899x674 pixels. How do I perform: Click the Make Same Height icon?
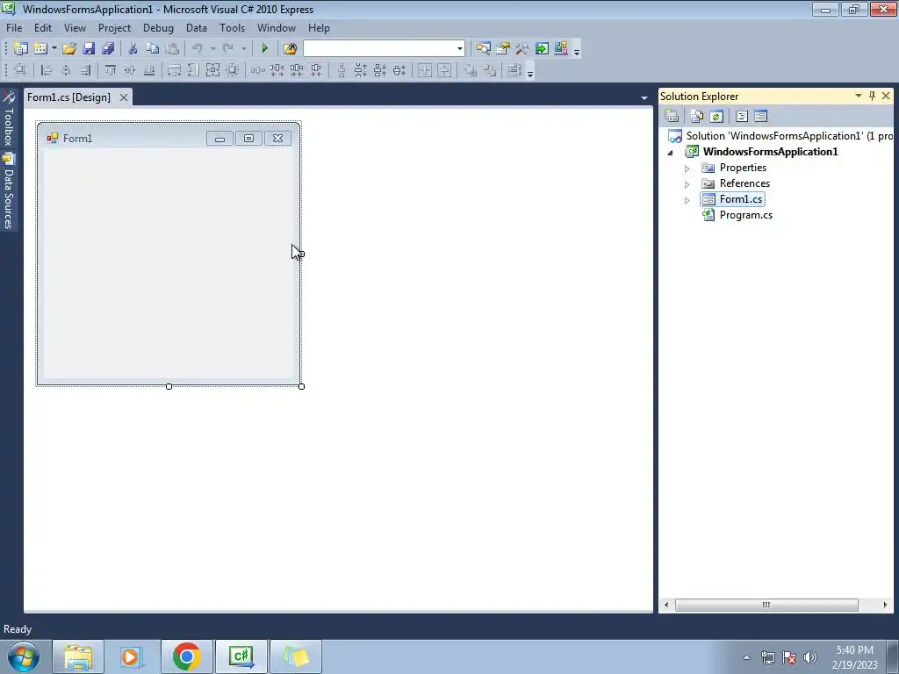tap(194, 70)
